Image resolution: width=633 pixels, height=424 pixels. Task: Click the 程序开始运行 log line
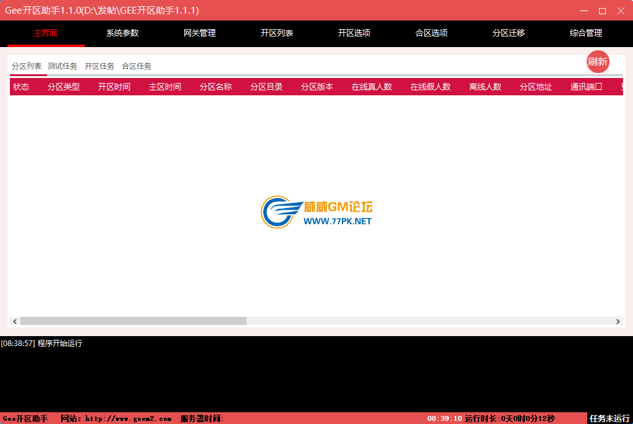click(x=41, y=343)
